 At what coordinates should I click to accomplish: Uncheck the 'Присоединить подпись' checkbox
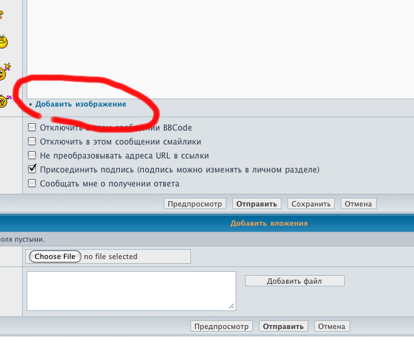[32, 169]
